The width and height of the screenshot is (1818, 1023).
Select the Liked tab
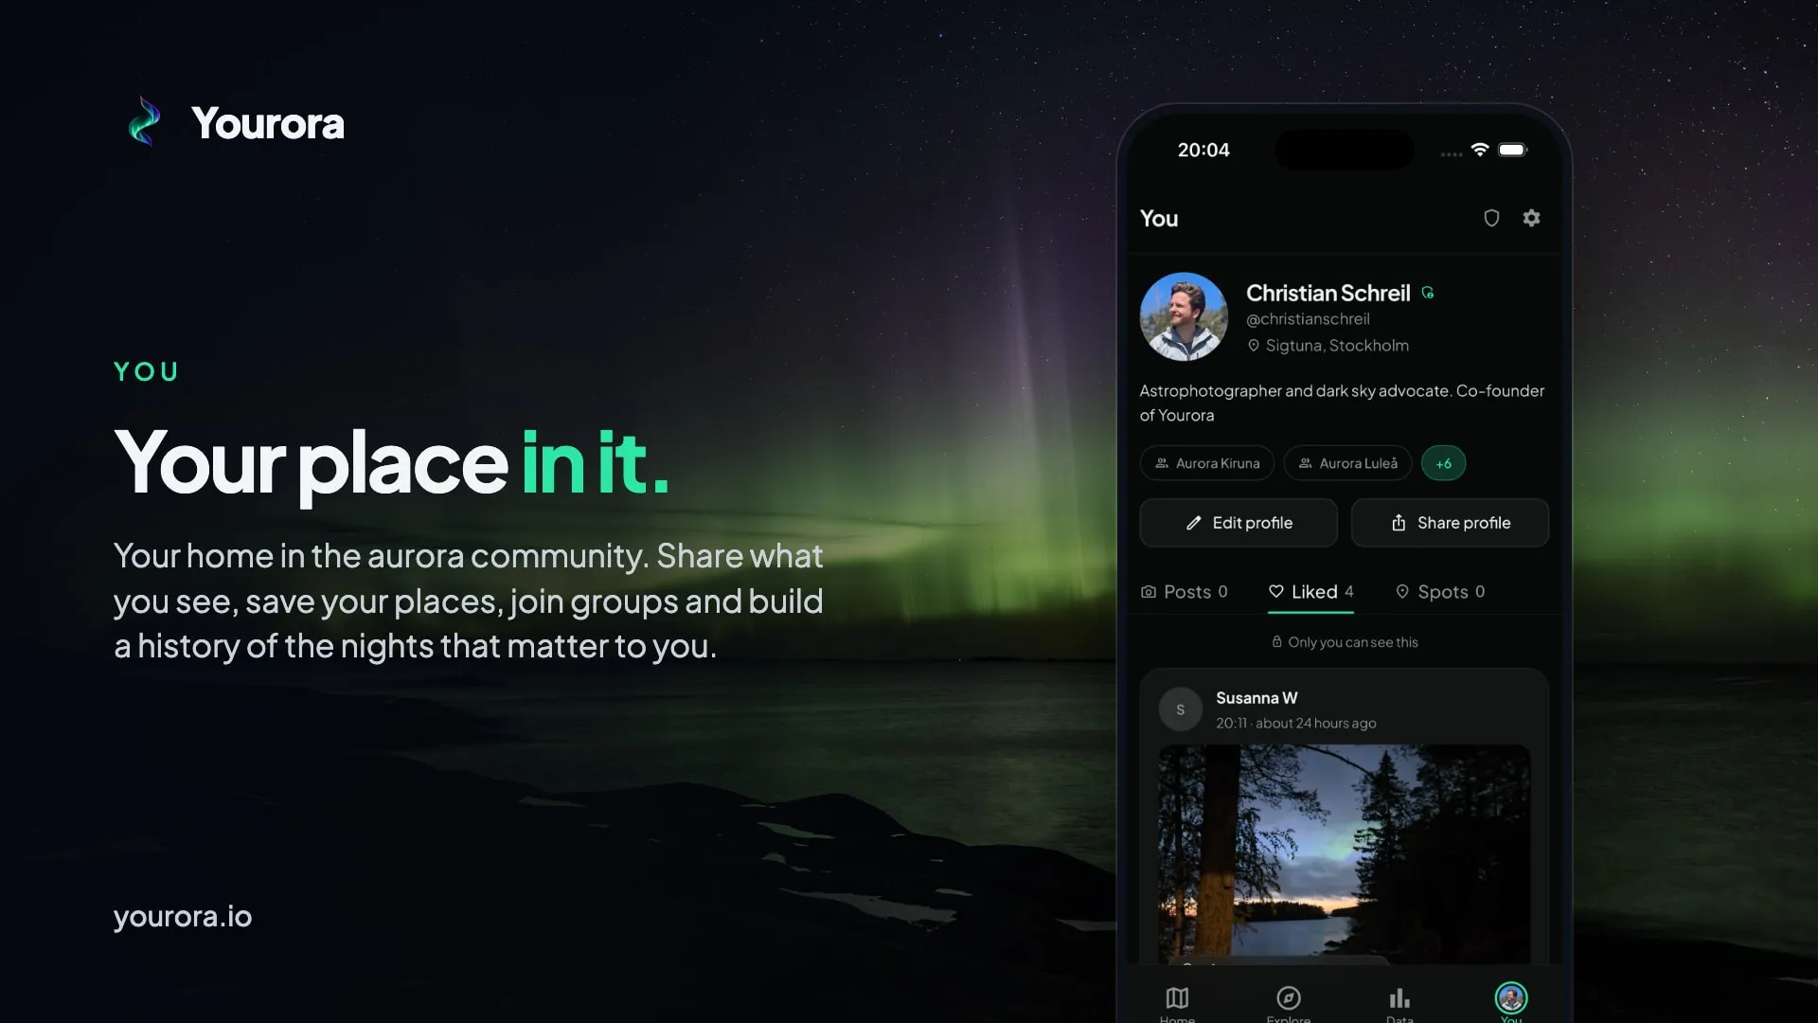point(1311,592)
